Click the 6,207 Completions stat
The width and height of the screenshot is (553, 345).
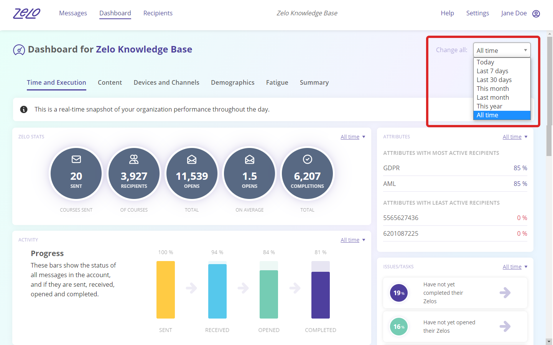308,174
